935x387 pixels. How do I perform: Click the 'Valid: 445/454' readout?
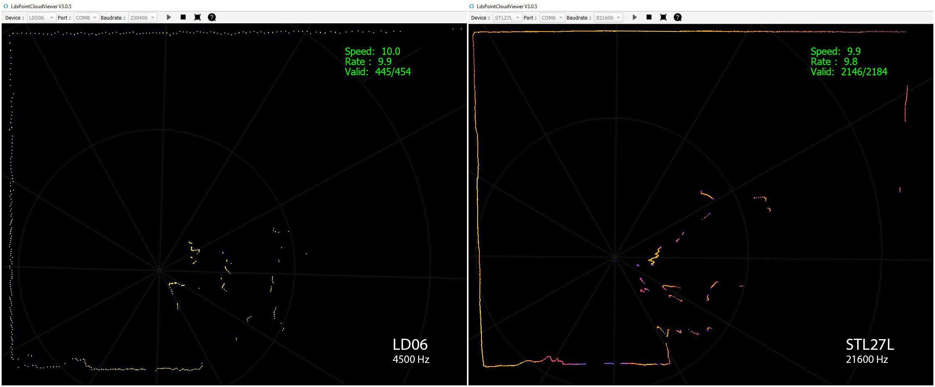[x=378, y=72]
